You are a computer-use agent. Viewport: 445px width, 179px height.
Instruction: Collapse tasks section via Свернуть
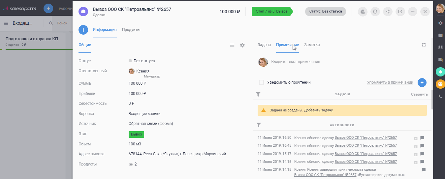pyautogui.click(x=419, y=94)
